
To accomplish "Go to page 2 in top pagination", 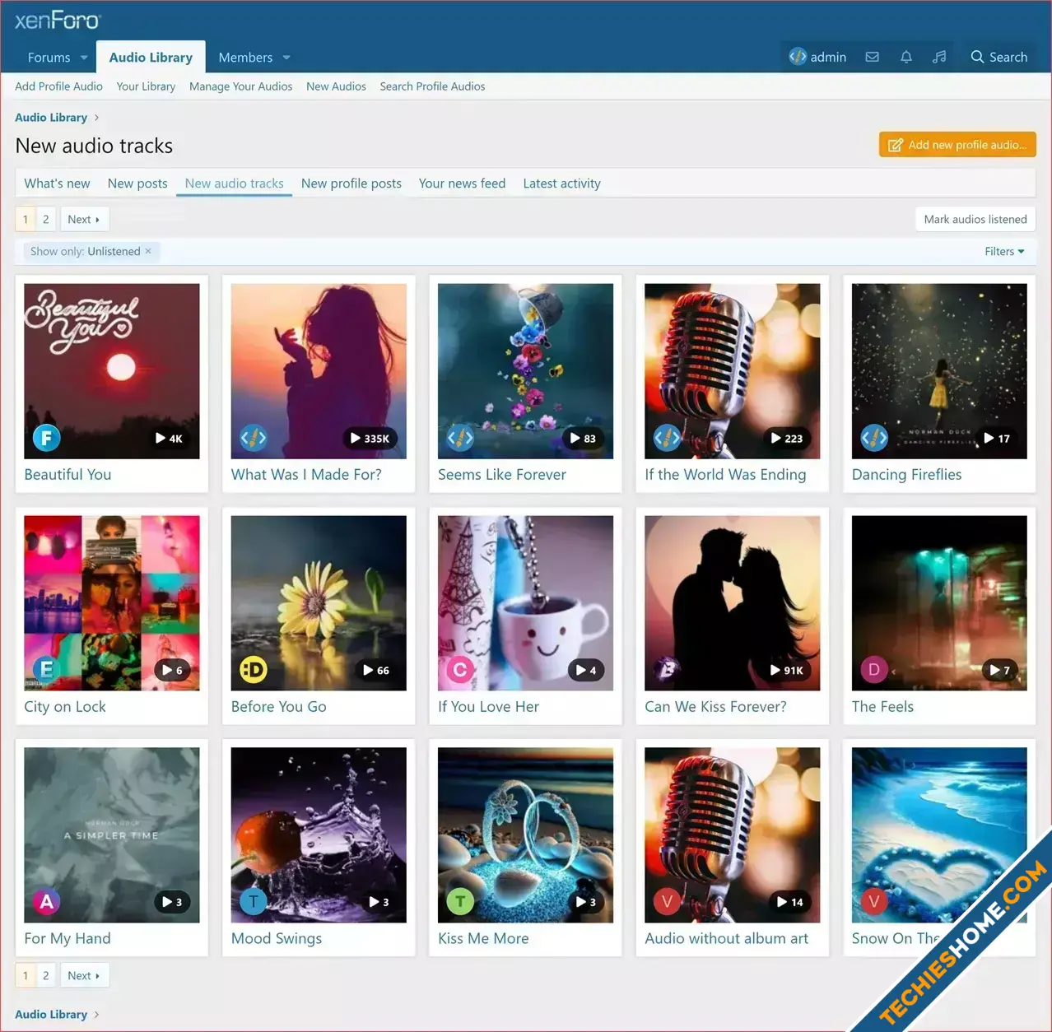I will click(46, 220).
